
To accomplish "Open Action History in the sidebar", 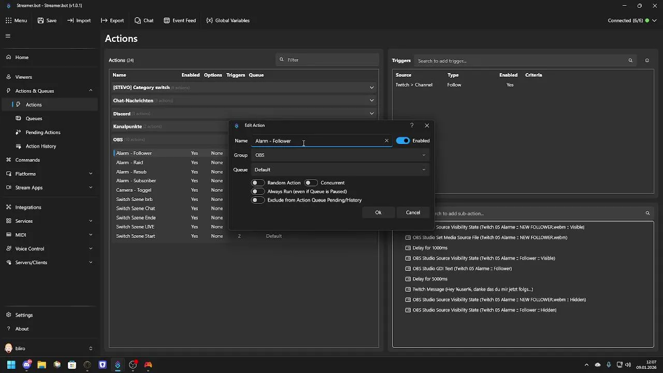I will click(x=49, y=147).
